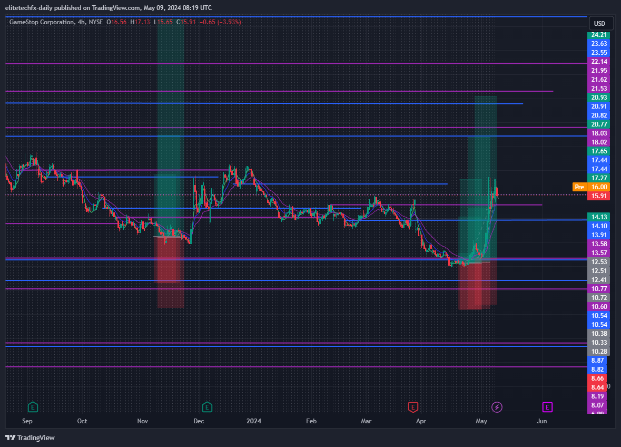Click the purple 21.62 price label
Viewport: 621px width, 447px height.
pyautogui.click(x=599, y=79)
